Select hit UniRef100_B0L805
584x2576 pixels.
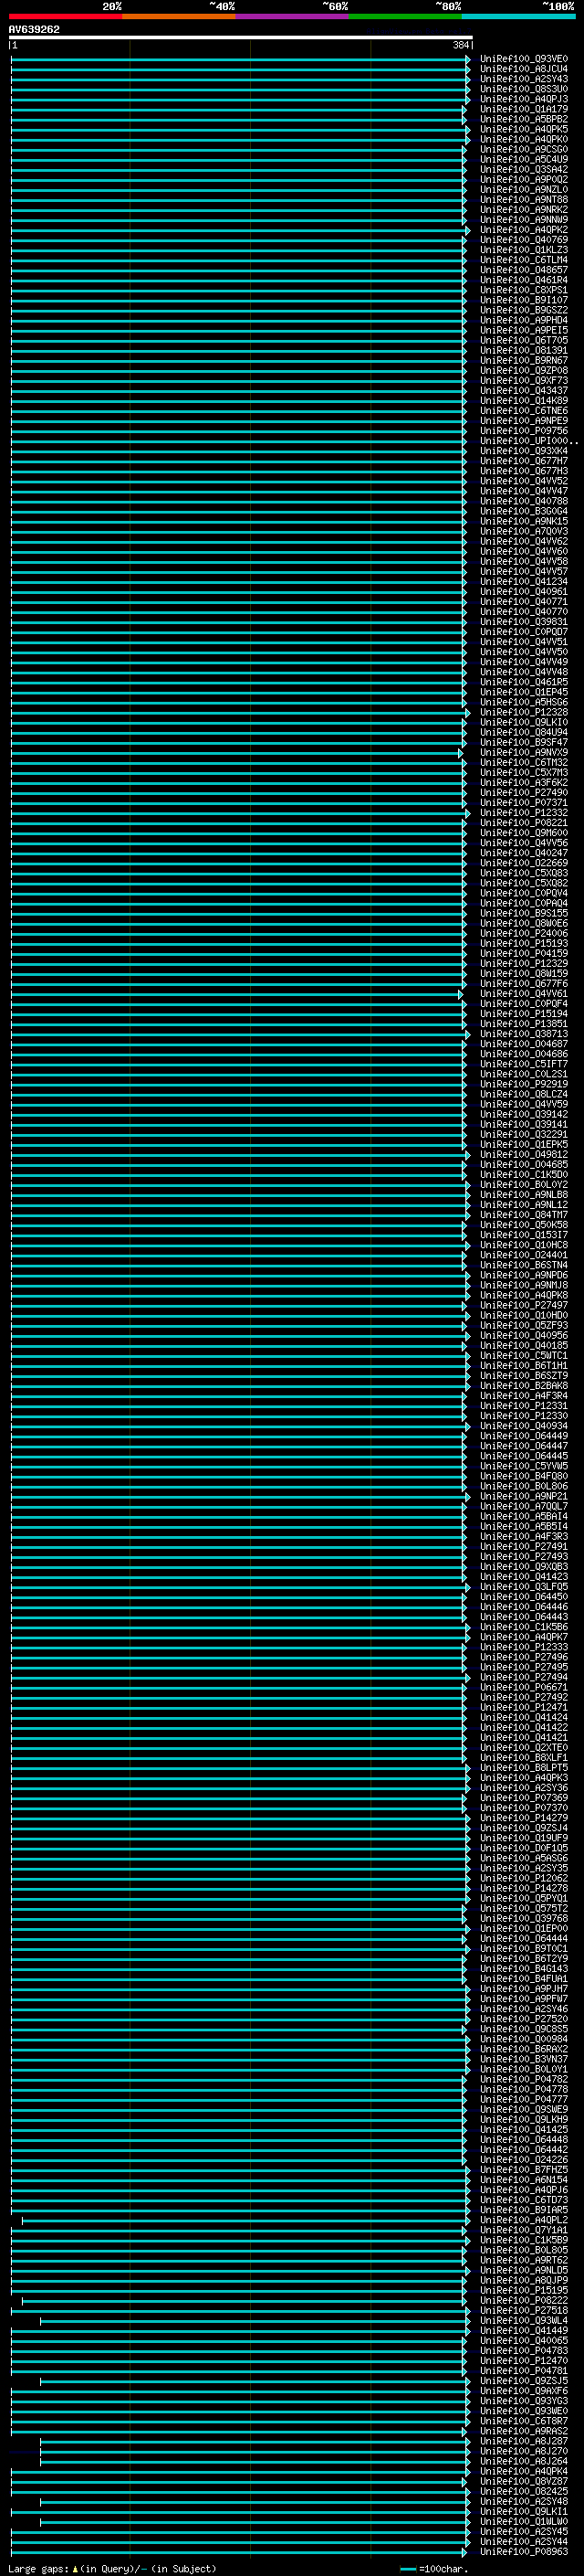tap(524, 2250)
